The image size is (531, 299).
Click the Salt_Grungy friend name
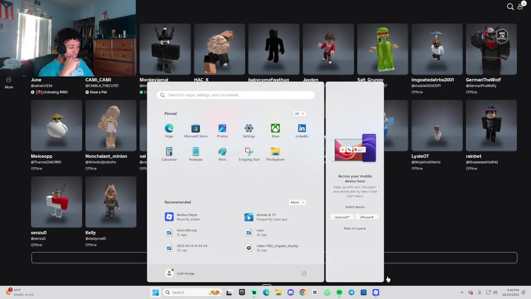pyautogui.click(x=370, y=80)
